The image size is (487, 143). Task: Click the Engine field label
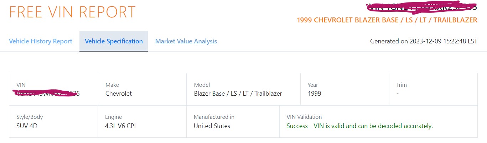coord(114,117)
